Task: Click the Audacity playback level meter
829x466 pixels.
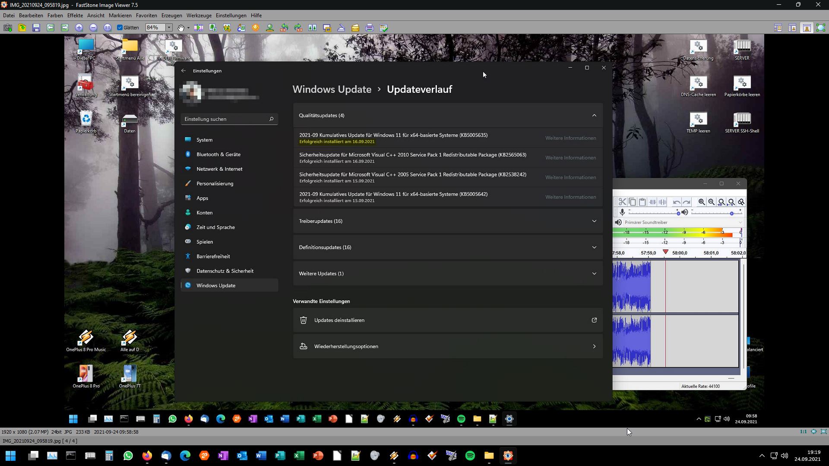Action: 677,233
